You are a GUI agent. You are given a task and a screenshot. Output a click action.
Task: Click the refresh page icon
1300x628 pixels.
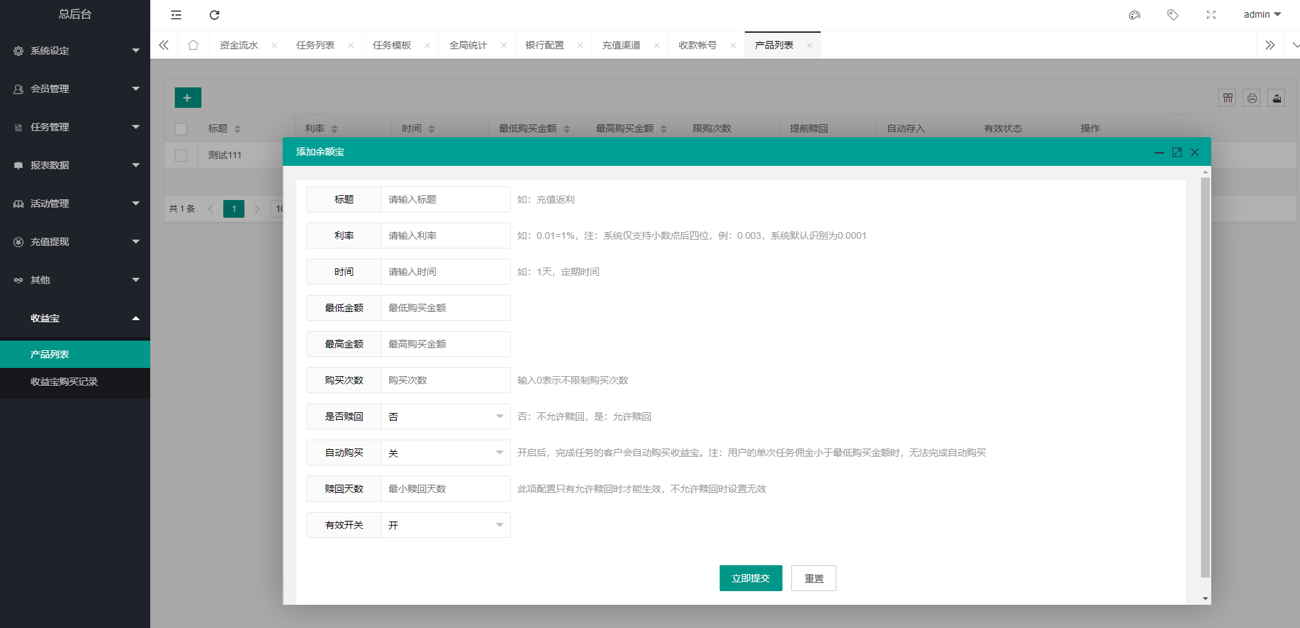click(x=214, y=15)
